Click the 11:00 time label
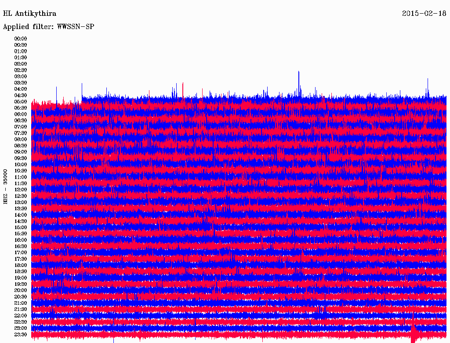The width and height of the screenshot is (450, 343). pyautogui.click(x=21, y=177)
